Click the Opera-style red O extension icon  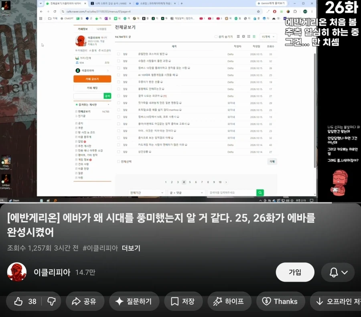274,11
